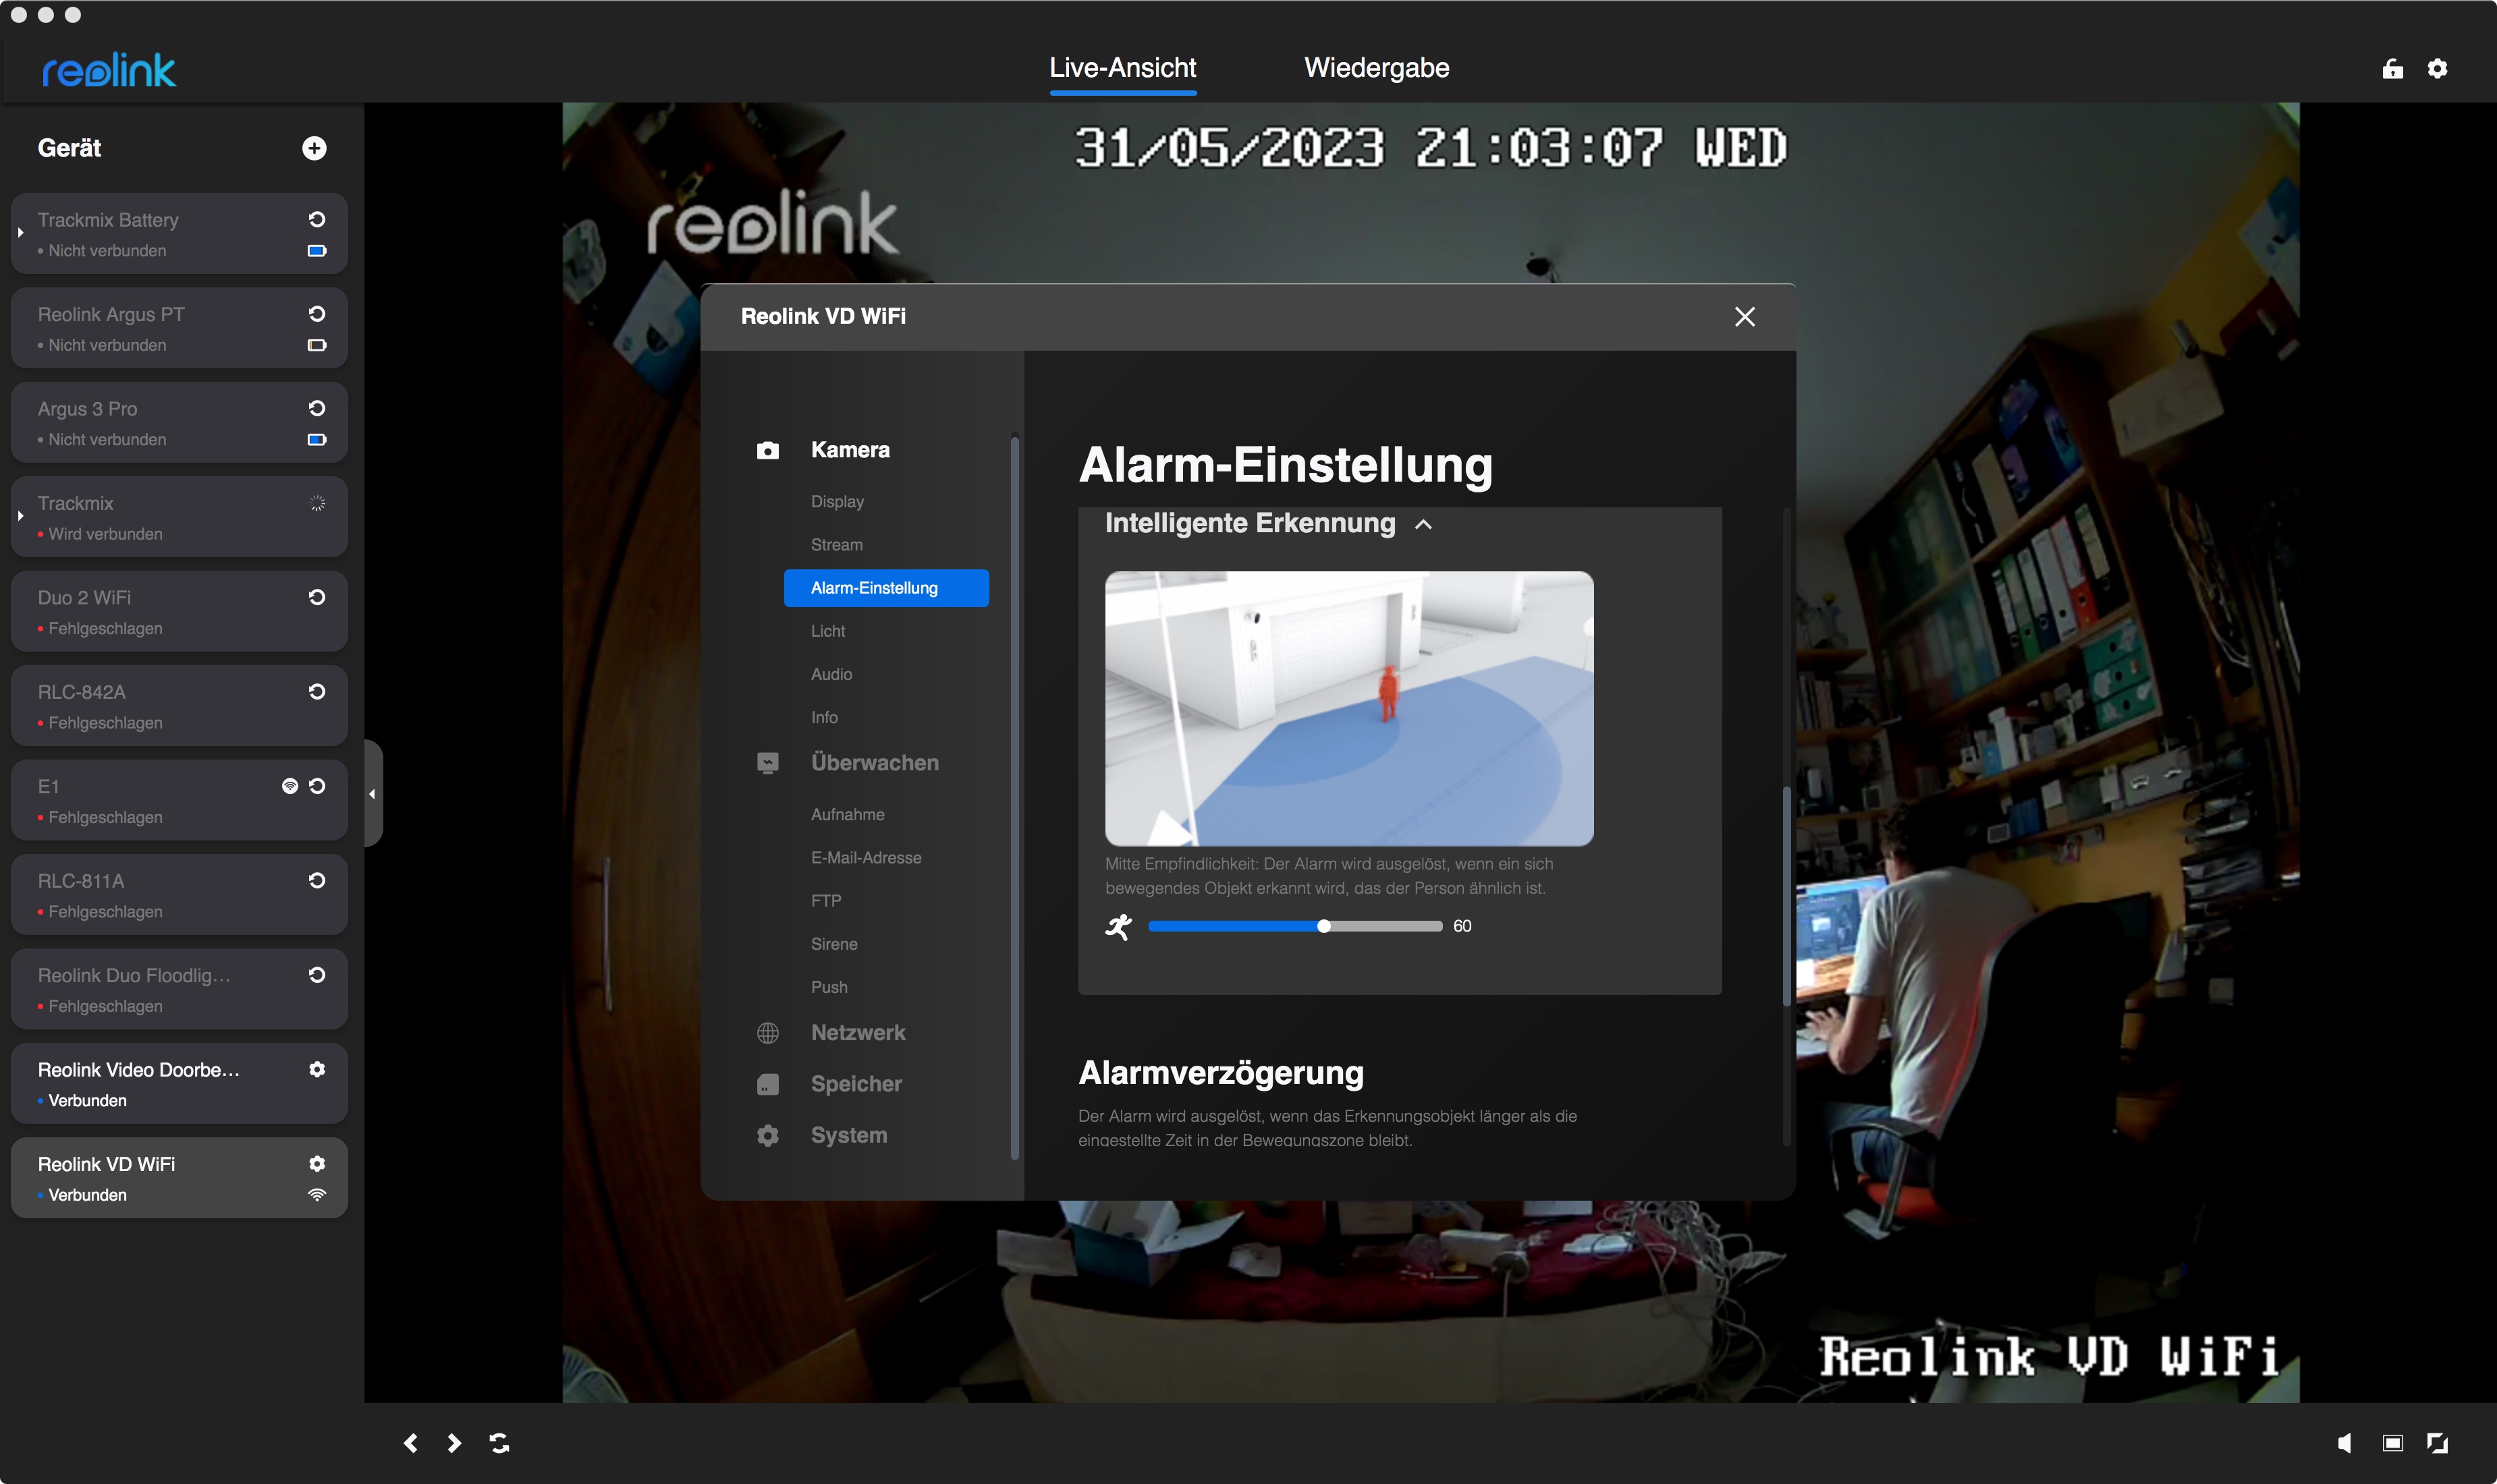The width and height of the screenshot is (2497, 1484).
Task: Click the add device plus icon
Action: pyautogui.click(x=314, y=148)
